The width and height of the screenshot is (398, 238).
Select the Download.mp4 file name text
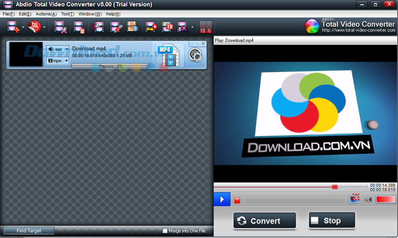(x=89, y=48)
